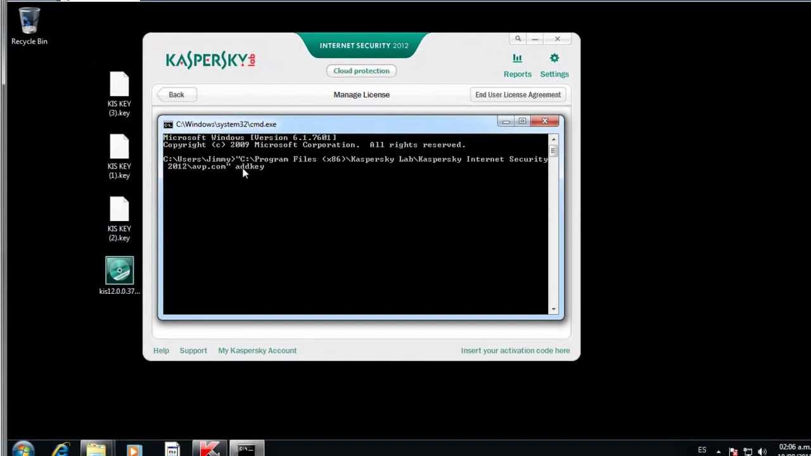Screen dimensions: 811x456
Task: Click the ES language indicator
Action: [x=702, y=450]
